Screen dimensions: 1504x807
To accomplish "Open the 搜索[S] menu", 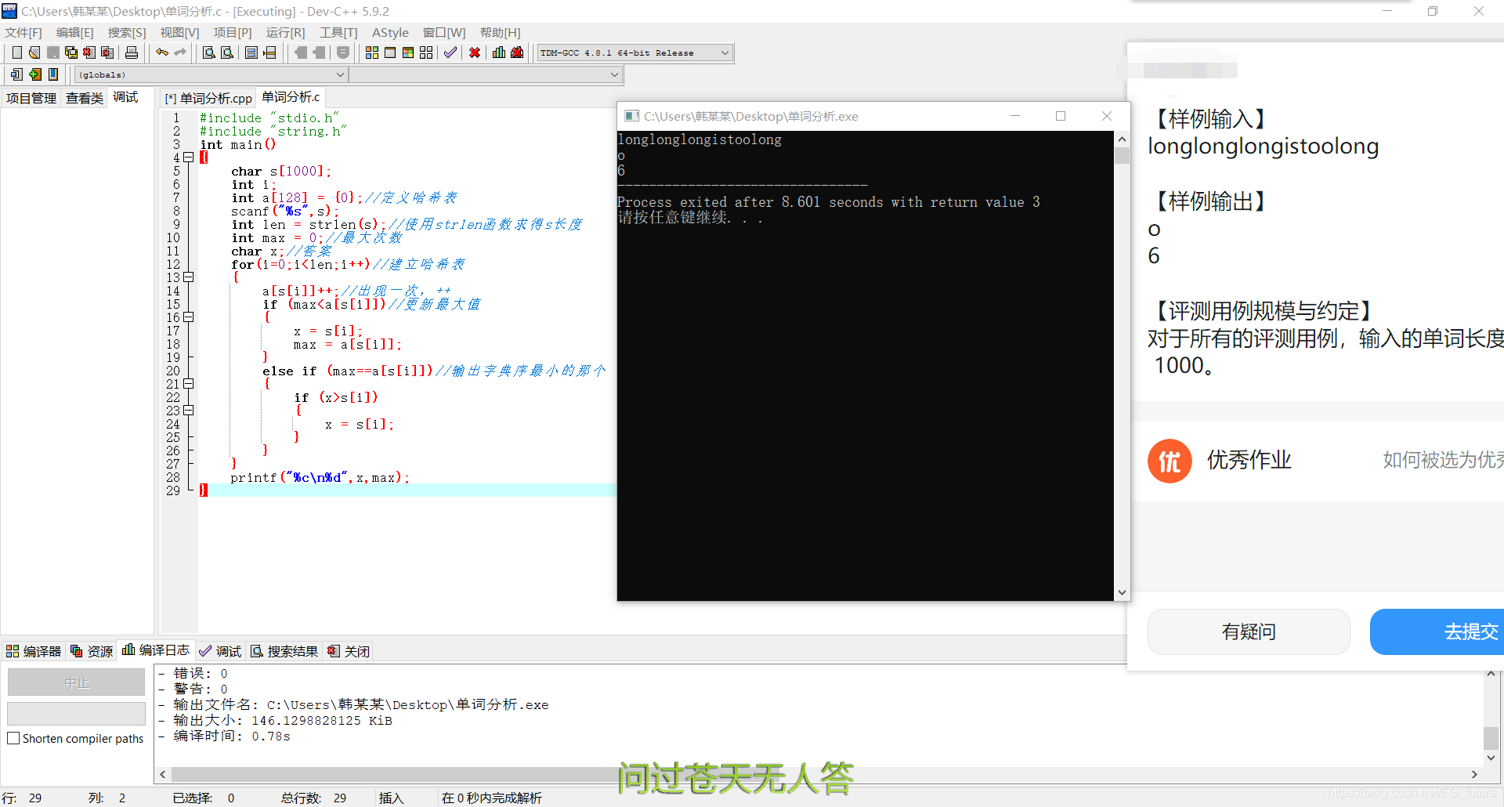I will (127, 32).
